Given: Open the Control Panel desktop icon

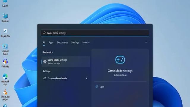Looking at the screenshot, I should pyautogui.click(x=5, y=50).
